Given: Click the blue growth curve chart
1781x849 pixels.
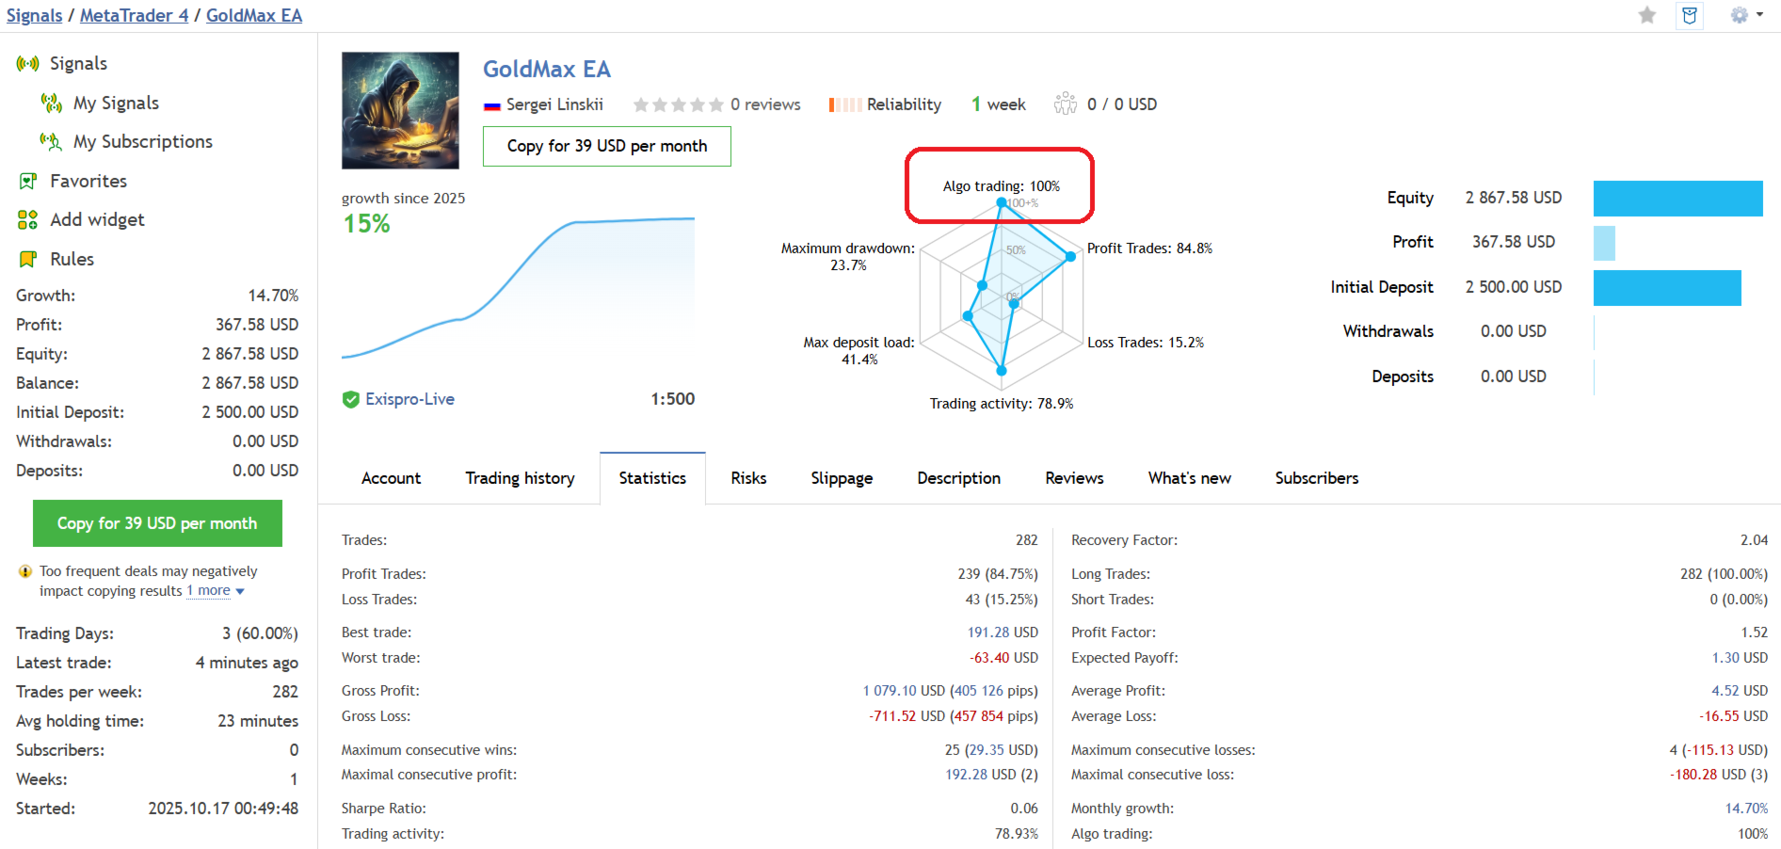Looking at the screenshot, I should pos(518,287).
